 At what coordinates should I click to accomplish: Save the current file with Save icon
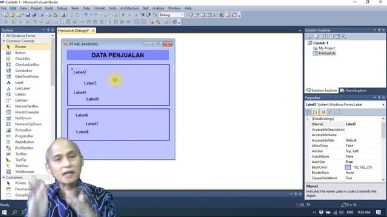coord(28,15)
